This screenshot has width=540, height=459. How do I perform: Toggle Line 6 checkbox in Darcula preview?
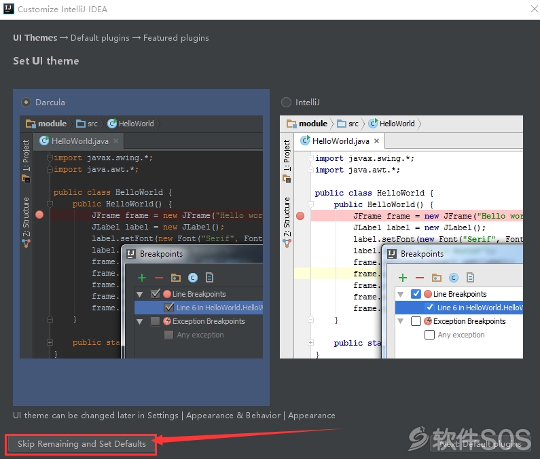pyautogui.click(x=168, y=307)
